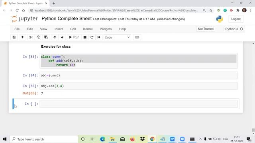Open the Kernel menu
The image size is (255, 143).
(x=88, y=29)
